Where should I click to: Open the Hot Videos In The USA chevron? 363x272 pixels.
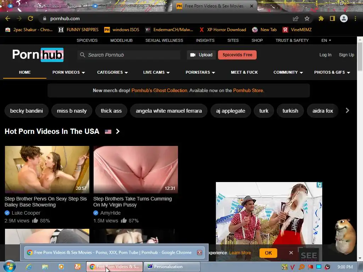point(118,131)
